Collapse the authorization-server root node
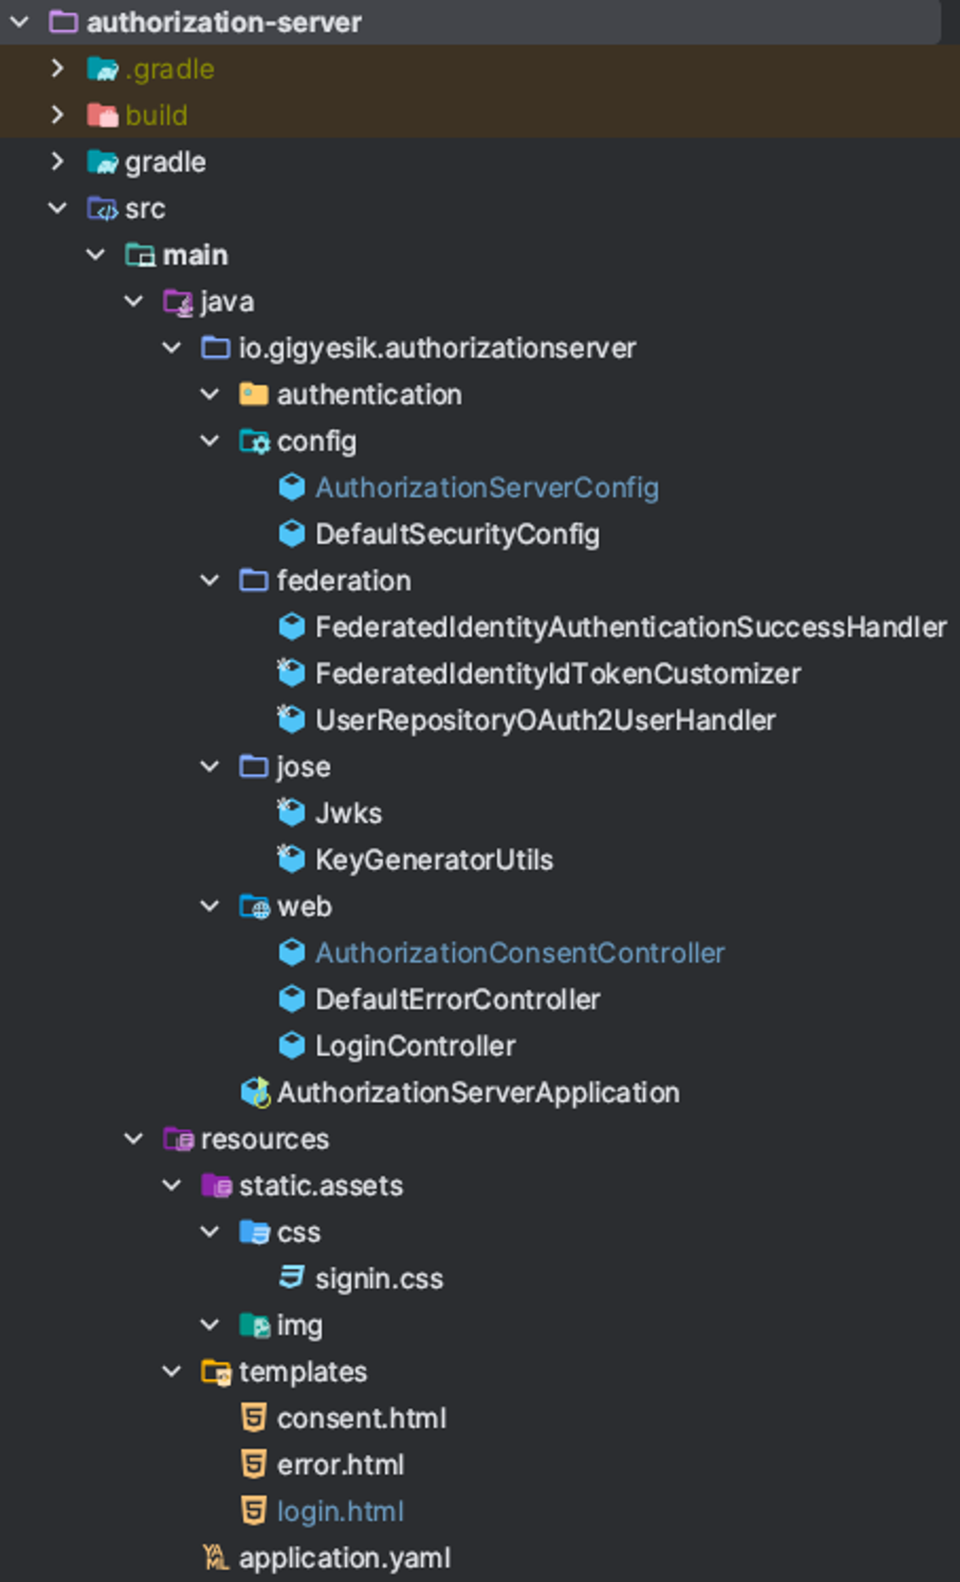The width and height of the screenshot is (960, 1582). click(x=20, y=23)
